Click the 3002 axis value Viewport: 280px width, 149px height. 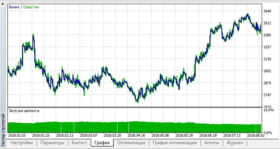pyautogui.click(x=267, y=71)
